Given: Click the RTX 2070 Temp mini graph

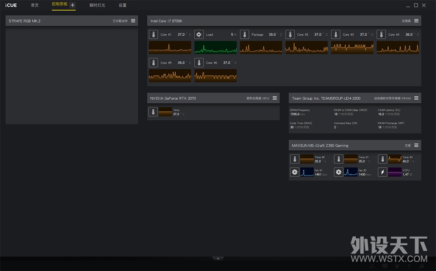Looking at the screenshot, I should [165, 112].
